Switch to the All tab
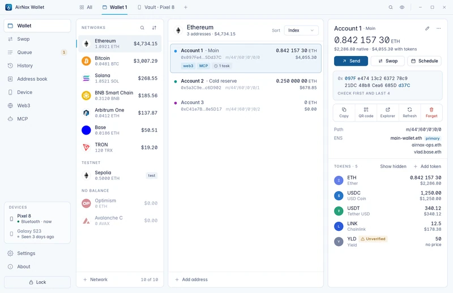 tap(86, 7)
